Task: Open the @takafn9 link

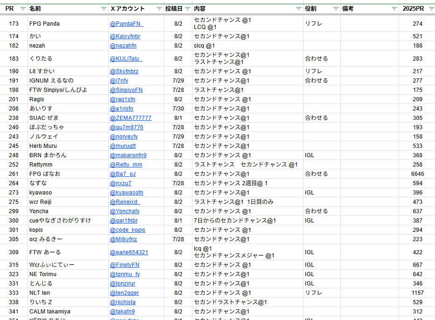Action: (x=122, y=312)
